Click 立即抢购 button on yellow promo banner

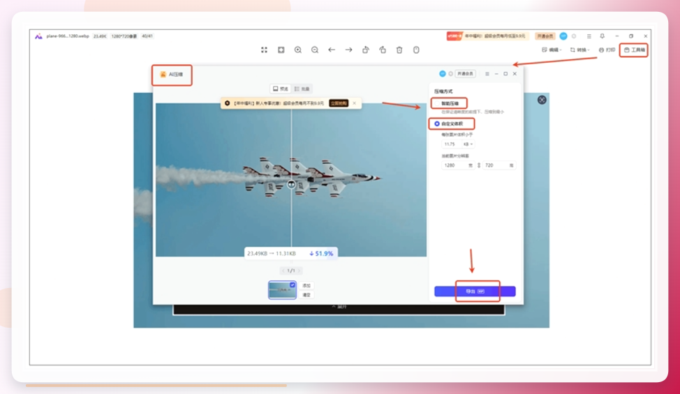[339, 103]
